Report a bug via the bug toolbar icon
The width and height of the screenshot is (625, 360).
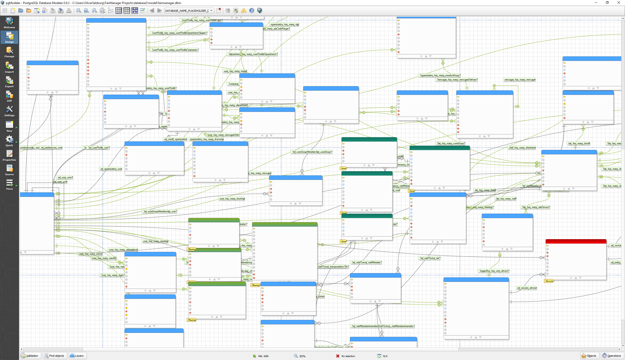pos(235,10)
